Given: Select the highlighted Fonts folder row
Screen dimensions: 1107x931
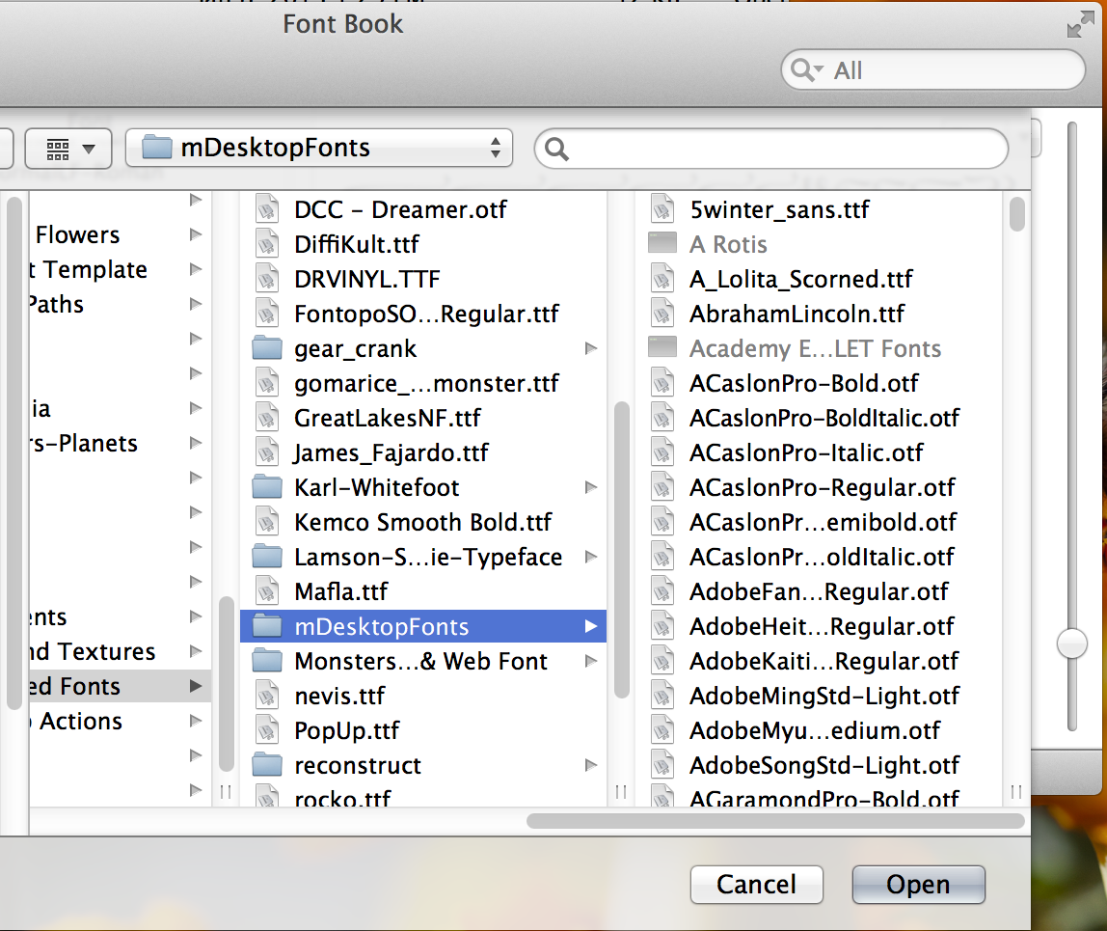Looking at the screenshot, I should (x=120, y=686).
